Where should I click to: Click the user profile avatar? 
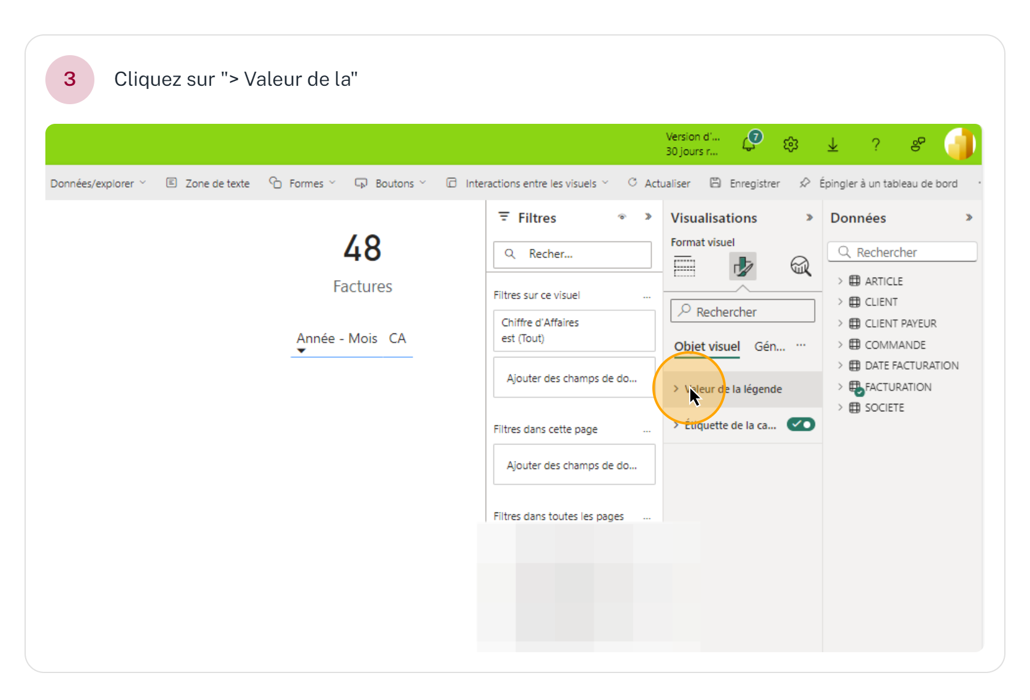959,144
